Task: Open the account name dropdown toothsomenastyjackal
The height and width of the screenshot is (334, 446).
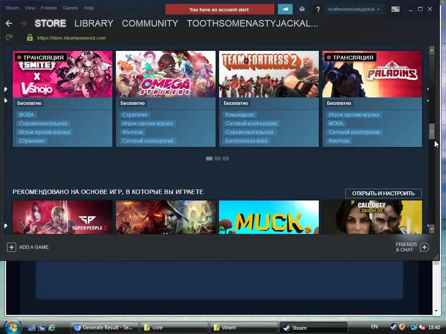Action: 354,10
